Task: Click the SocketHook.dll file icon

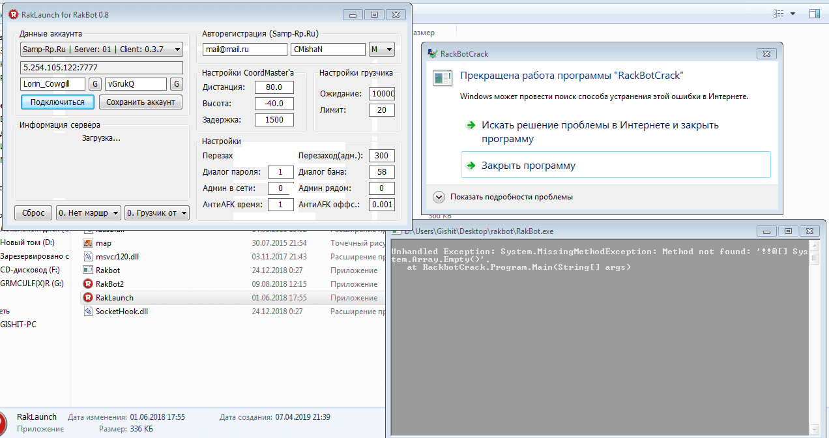Action: click(88, 312)
